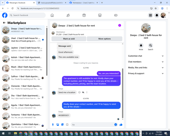Screen dimensions: 170x136
Task: Open a new browser tab
Action: [x=102, y=3]
